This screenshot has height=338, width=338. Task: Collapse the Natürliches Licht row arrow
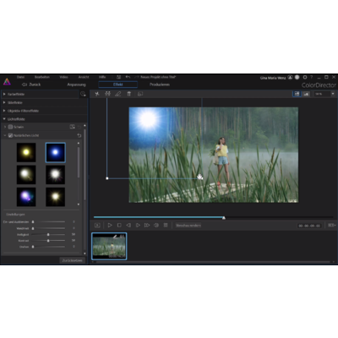click(5, 135)
